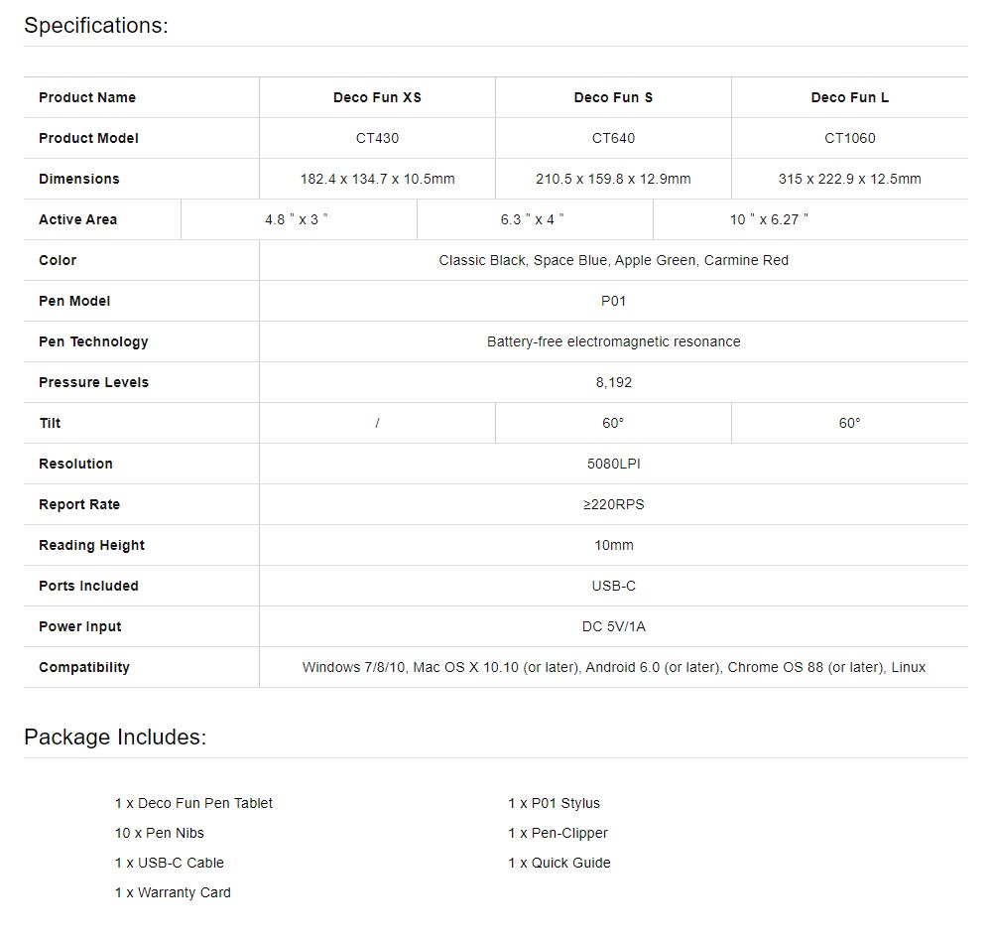Click the Specifications heading

(x=96, y=26)
